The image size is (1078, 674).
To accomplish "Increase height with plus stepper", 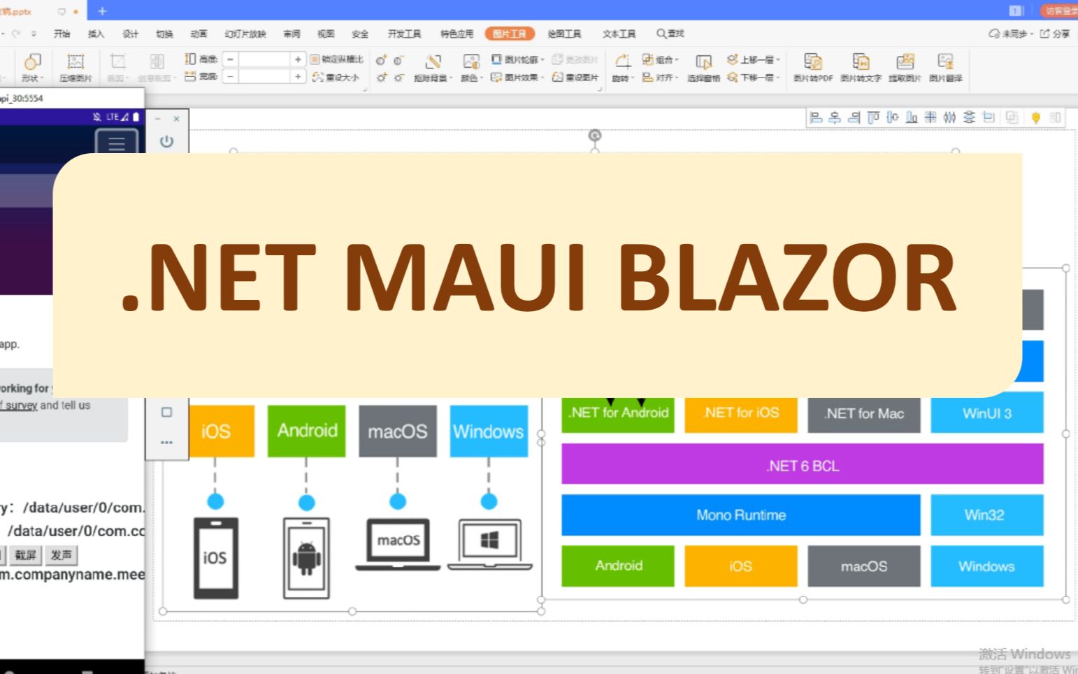I will pos(298,59).
